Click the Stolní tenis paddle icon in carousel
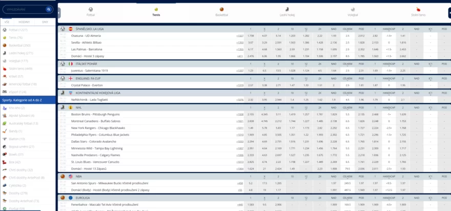 [x=418, y=9]
